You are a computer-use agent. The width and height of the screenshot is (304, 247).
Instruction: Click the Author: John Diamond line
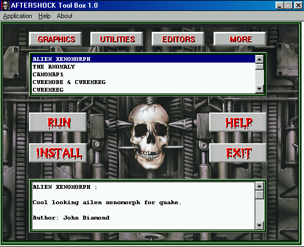click(71, 218)
